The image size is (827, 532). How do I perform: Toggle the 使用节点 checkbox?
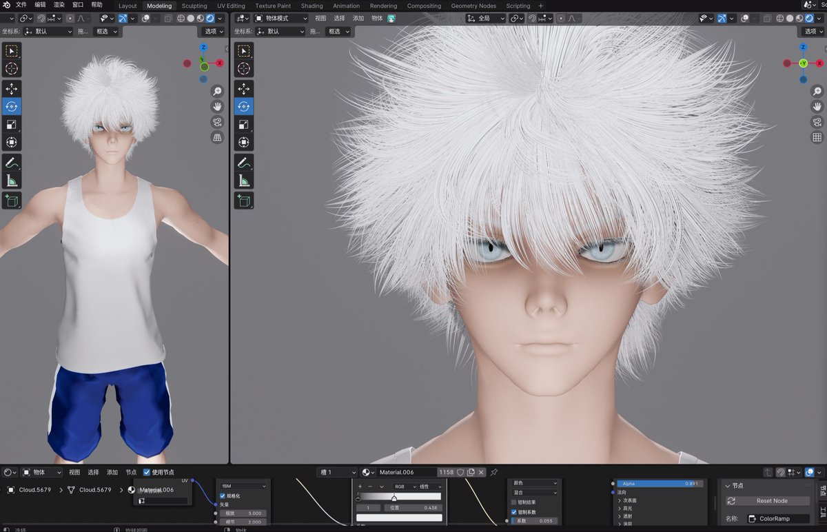pyautogui.click(x=147, y=472)
